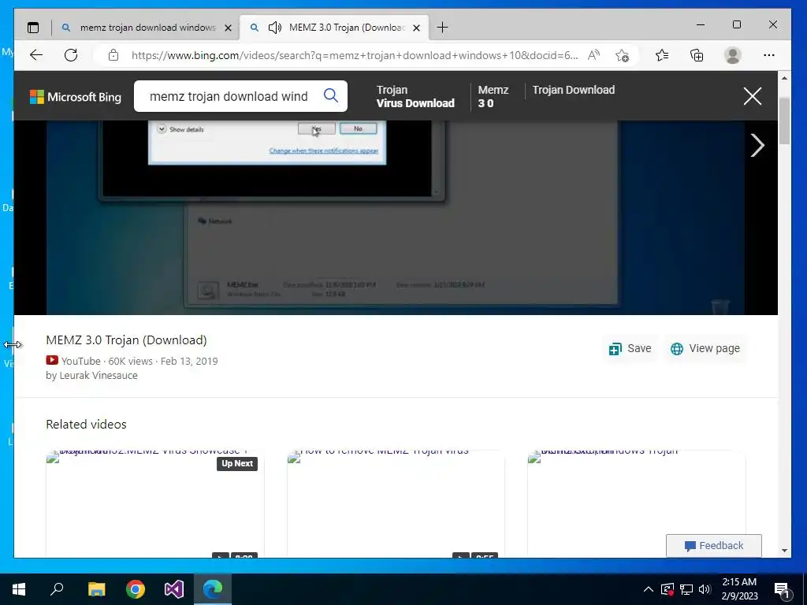The width and height of the screenshot is (807, 605).
Task: Click the 'MEMZ 3.0 Trojan (Download)' title
Action: click(126, 340)
